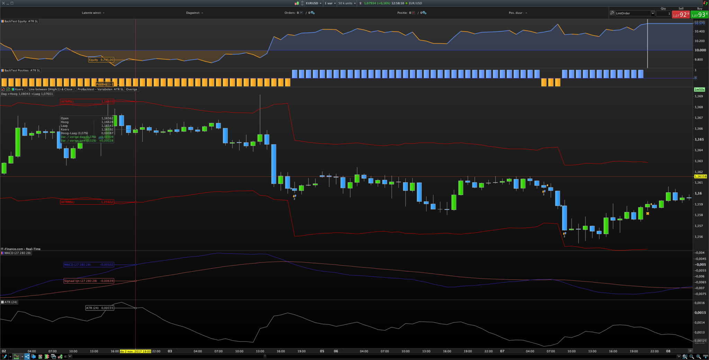The width and height of the screenshot is (709, 360).
Task: Click the cancel orders icon next to Orders
Action: point(301,13)
